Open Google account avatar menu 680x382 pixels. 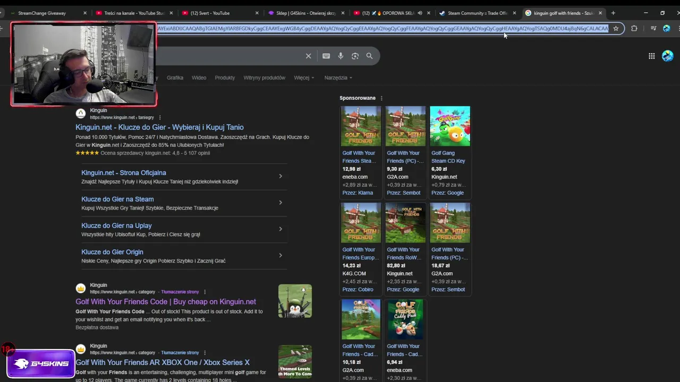668,56
